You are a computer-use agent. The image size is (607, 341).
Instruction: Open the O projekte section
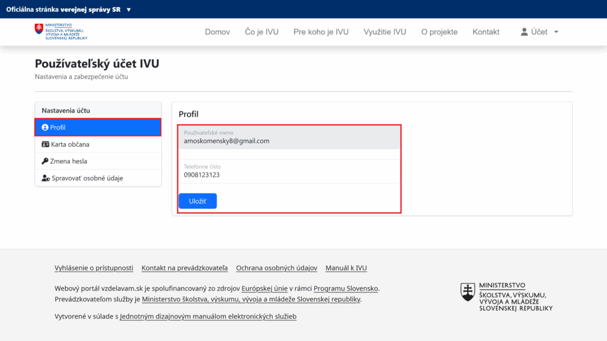[439, 32]
